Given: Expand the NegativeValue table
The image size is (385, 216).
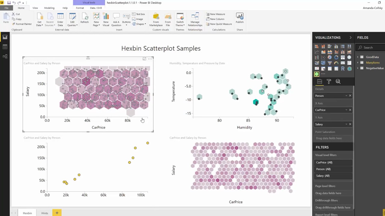Looking at the screenshot, I should [x=358, y=68].
